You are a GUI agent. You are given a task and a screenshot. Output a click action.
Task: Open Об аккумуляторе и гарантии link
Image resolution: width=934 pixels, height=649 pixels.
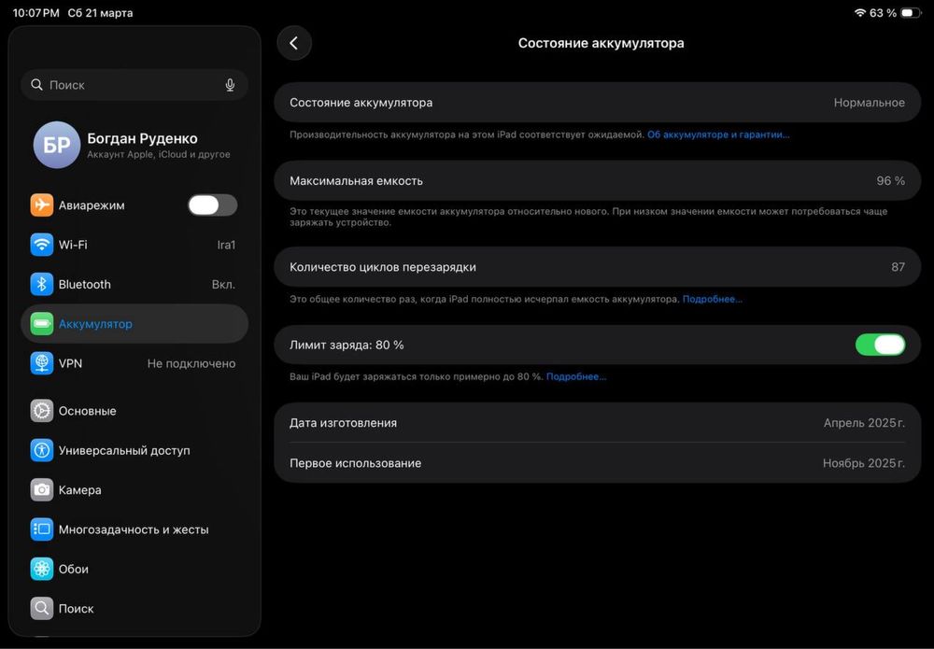pyautogui.click(x=718, y=134)
